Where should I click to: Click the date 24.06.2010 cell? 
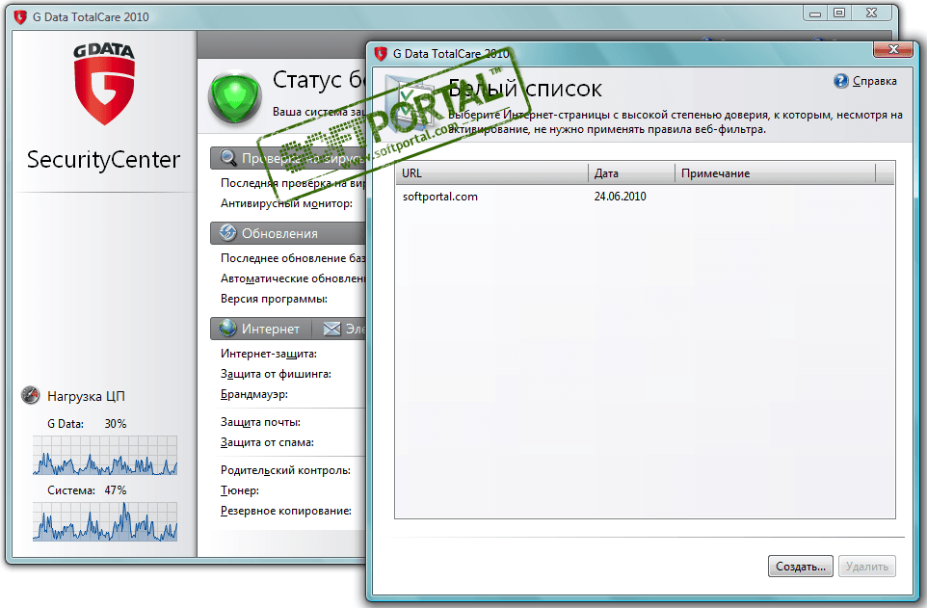pos(621,197)
